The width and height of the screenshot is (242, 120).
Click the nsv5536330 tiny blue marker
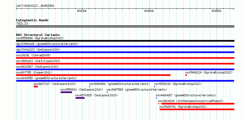click(155, 87)
